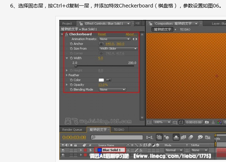Click the show snapshot person icon
The width and height of the screenshot is (226, 162).
[213, 122]
